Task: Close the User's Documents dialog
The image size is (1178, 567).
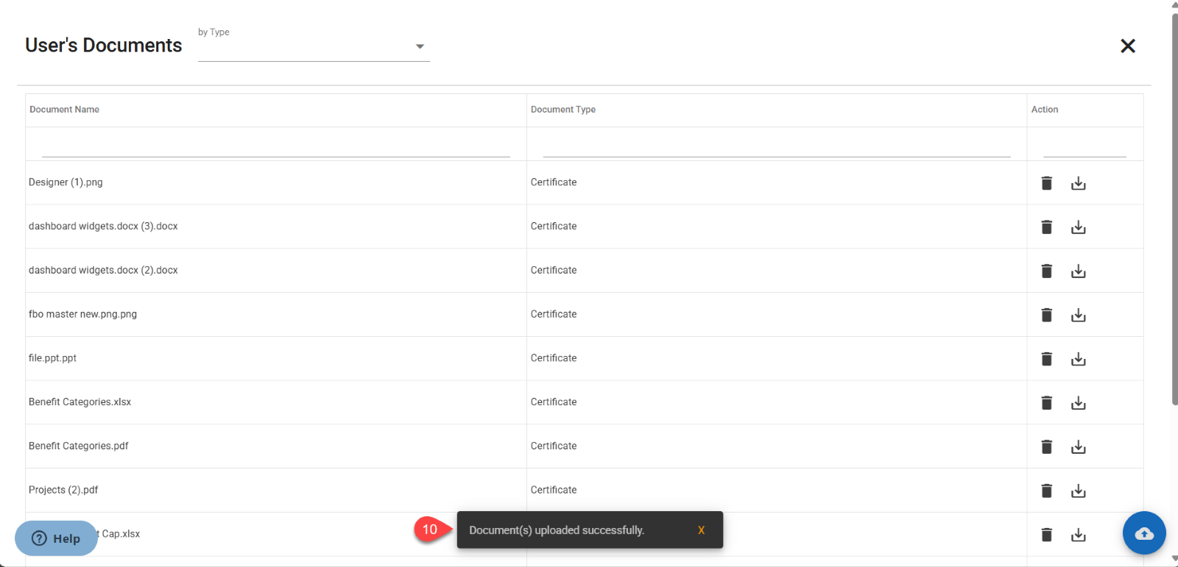Action: click(1127, 46)
